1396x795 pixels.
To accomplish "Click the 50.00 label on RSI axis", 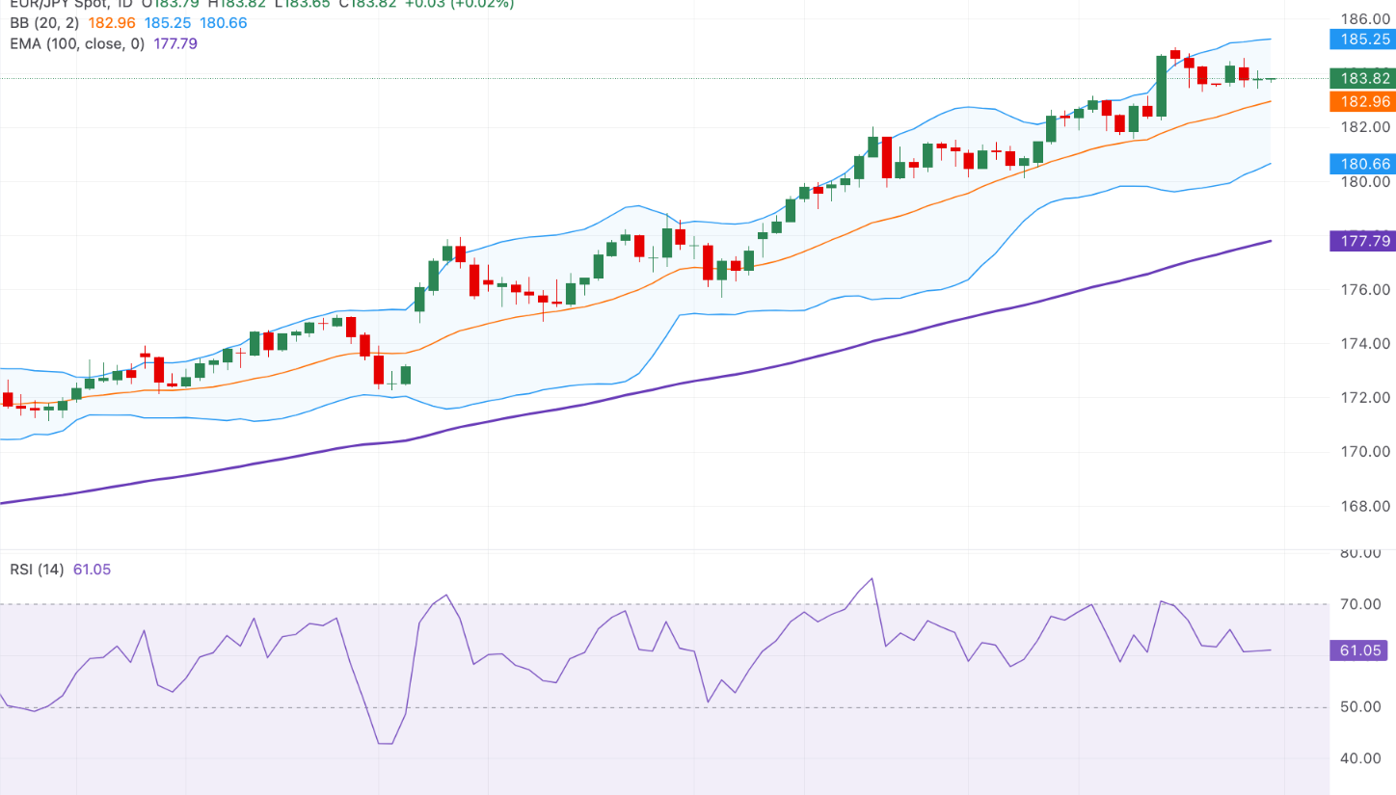I will [1362, 707].
